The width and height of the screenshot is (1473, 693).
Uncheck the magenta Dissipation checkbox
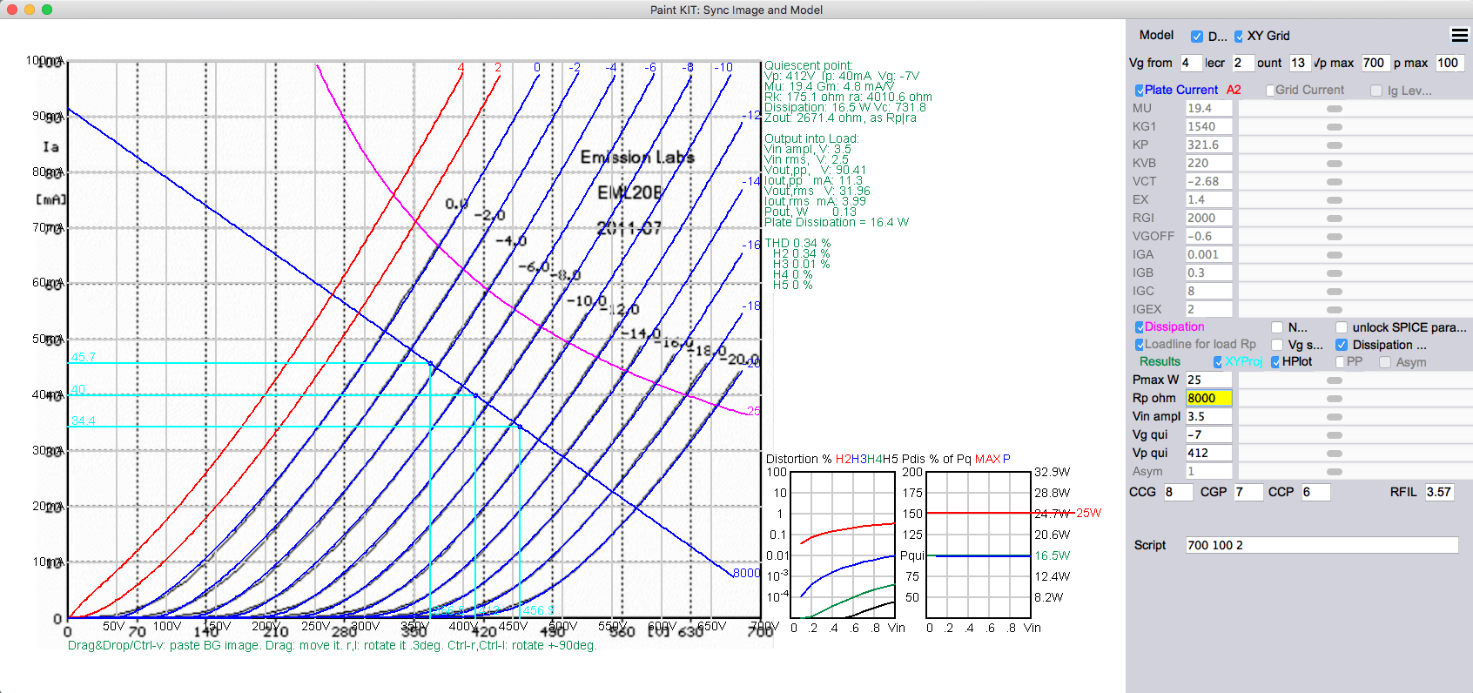[1140, 327]
